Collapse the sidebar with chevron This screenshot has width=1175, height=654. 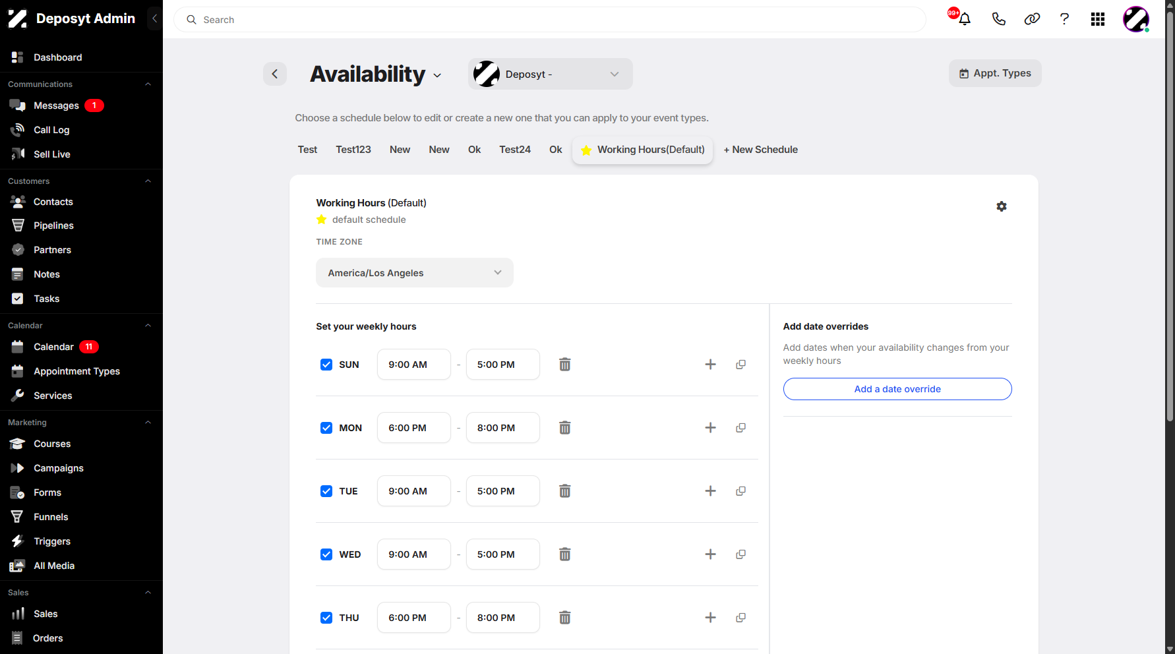click(x=154, y=18)
